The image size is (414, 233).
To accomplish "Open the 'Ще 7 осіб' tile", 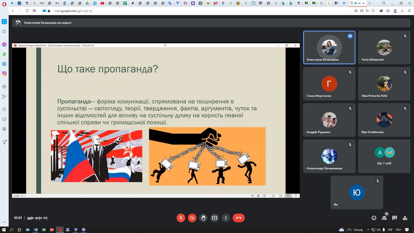I will pyautogui.click(x=384, y=156).
